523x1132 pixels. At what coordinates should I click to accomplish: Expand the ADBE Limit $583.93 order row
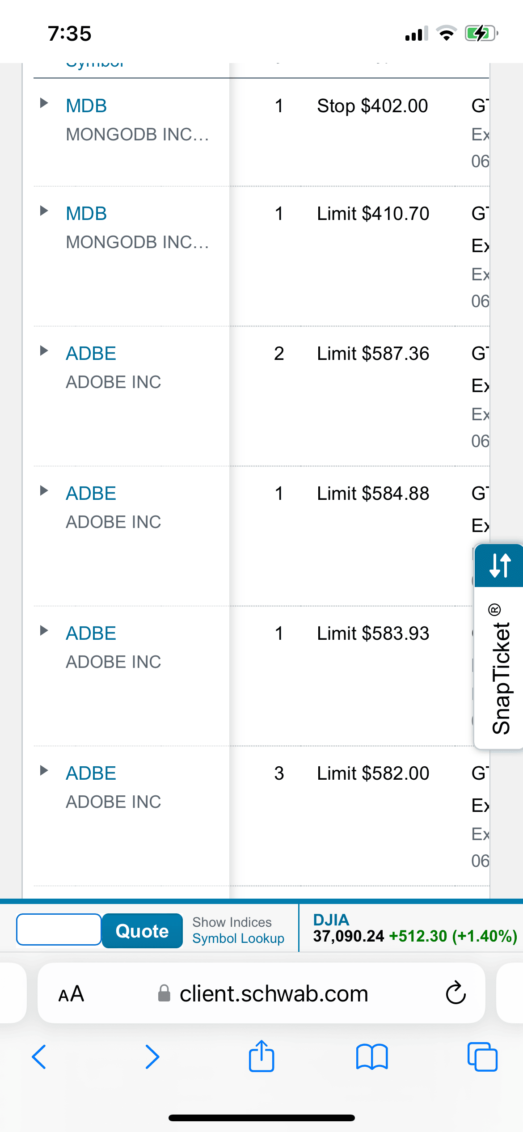pos(44,631)
